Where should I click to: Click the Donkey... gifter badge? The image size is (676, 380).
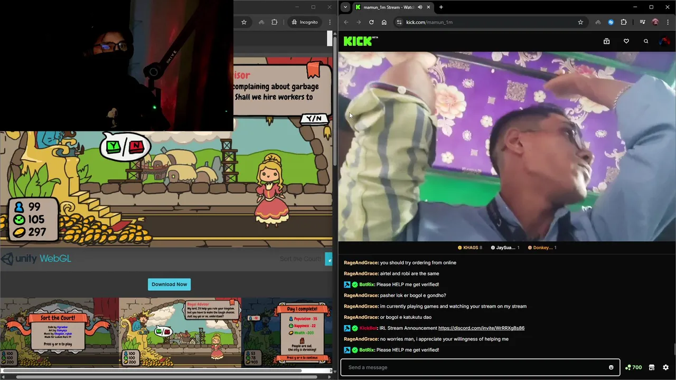pos(542,248)
